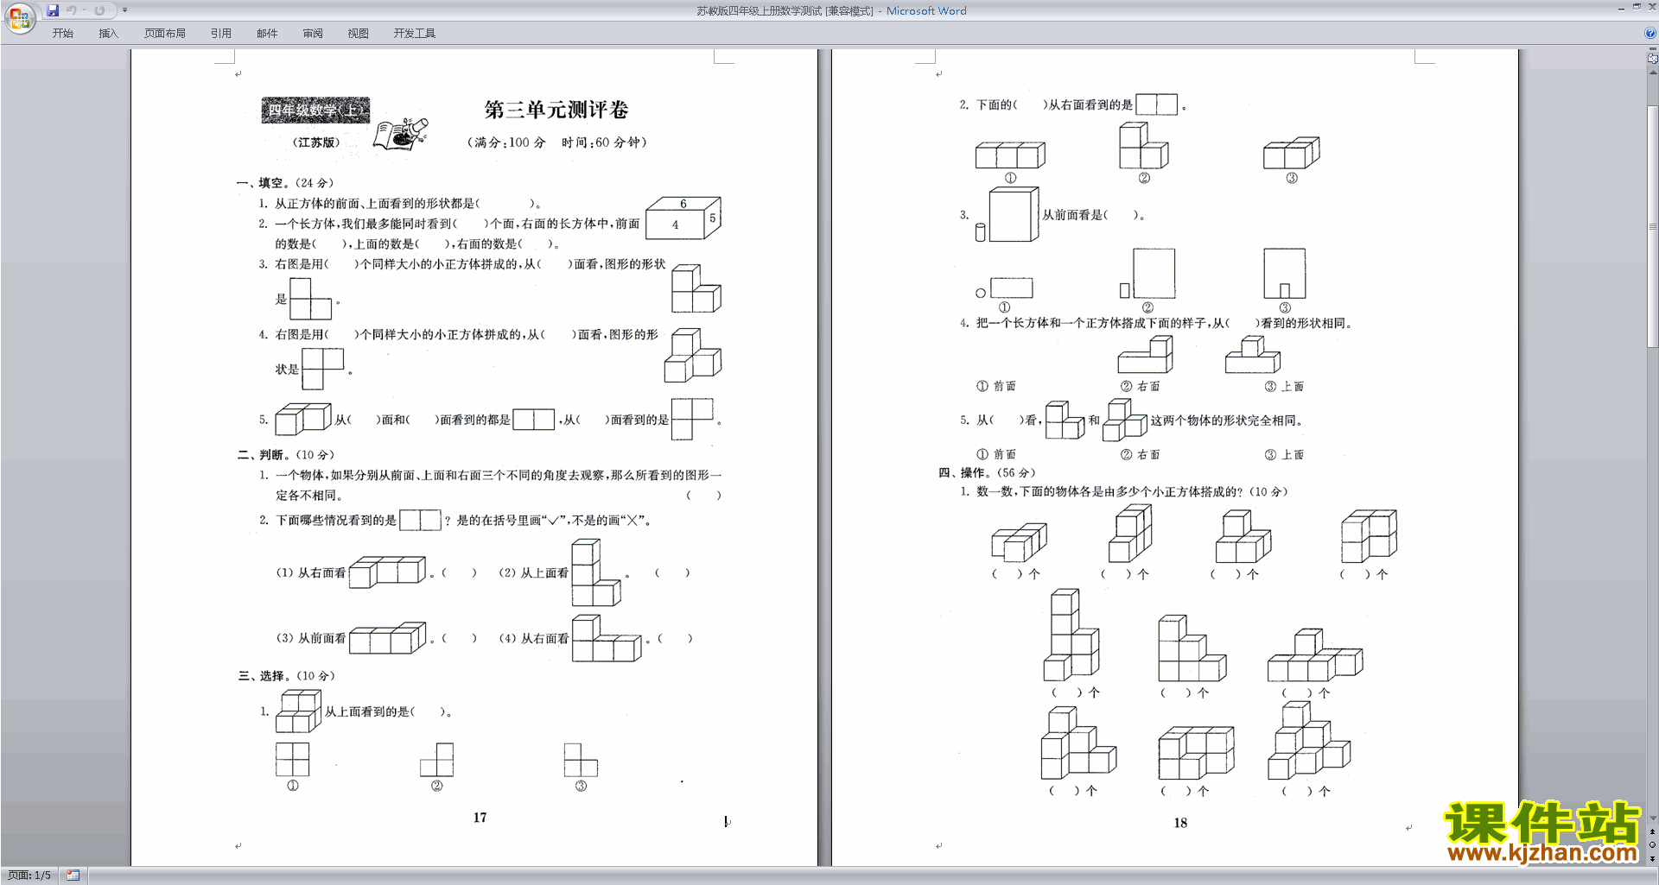Open the 开始 ribbon tab
1659x885 pixels.
coord(62,34)
